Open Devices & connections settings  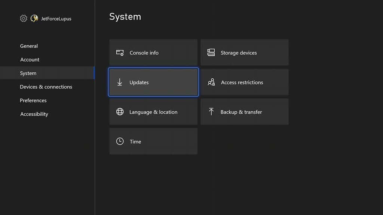(46, 87)
